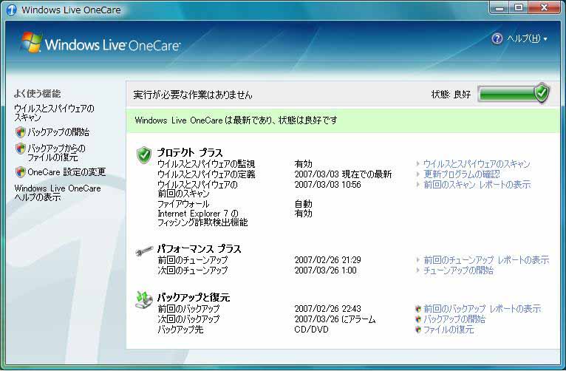This screenshot has height=371, width=566.
Task: Click next tune-up time 2007/03/26 1:00
Action: tap(325, 270)
